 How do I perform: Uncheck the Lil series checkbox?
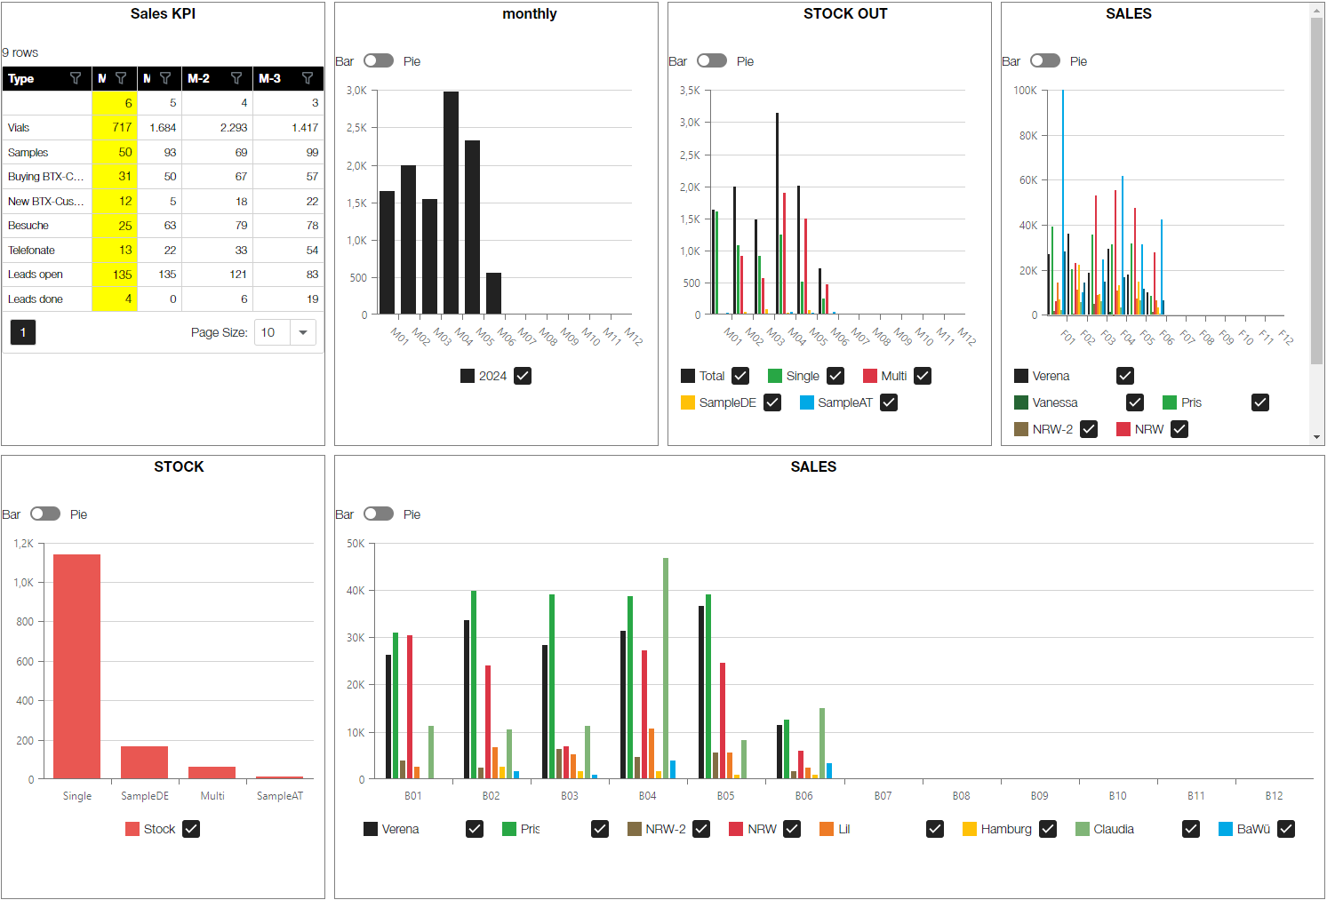(x=935, y=829)
